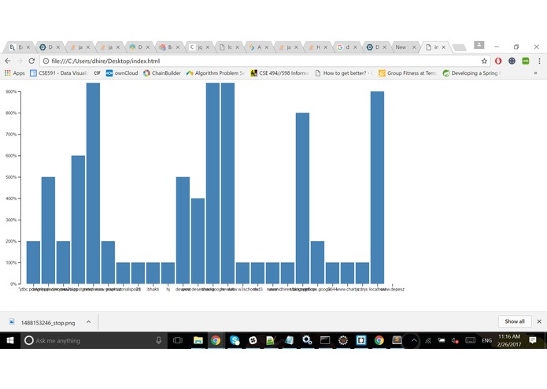Click the green extension icon
Image resolution: width=547 pixels, height=389 pixels.
tap(526, 61)
